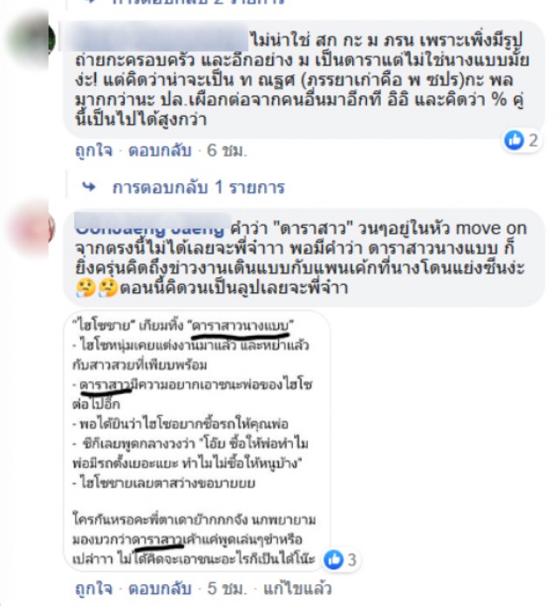Open the 5 ชม. timestamp link
The width and height of the screenshot is (558, 606).
coord(227,589)
